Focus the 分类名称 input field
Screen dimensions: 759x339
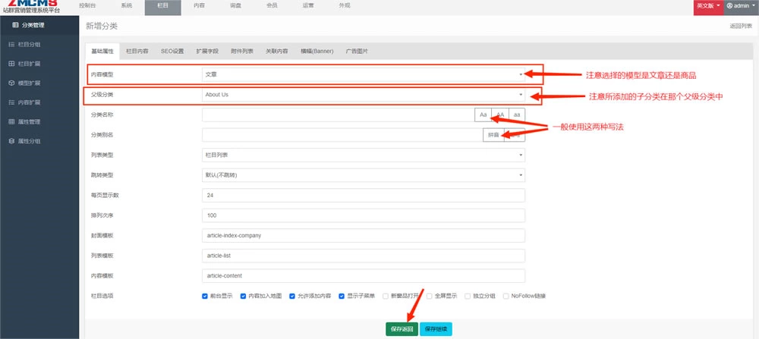(x=339, y=115)
